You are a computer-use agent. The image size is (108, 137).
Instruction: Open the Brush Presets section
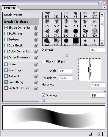21,15
